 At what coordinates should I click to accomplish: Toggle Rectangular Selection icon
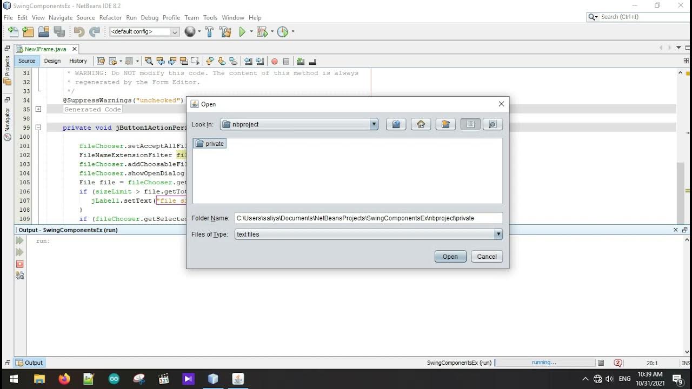195,61
